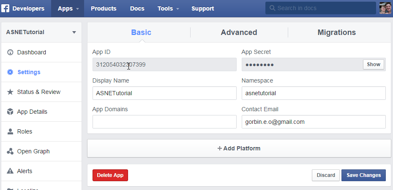The width and height of the screenshot is (393, 190).
Task: Click the App Details cube icon
Action: click(x=11, y=112)
